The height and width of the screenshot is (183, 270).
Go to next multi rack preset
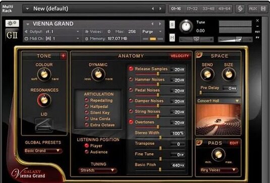tap(160, 9)
